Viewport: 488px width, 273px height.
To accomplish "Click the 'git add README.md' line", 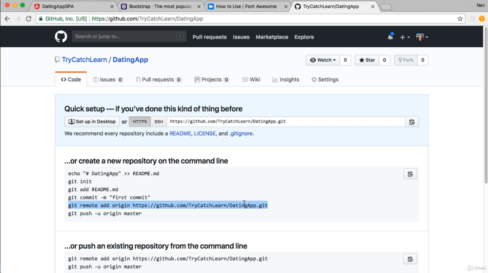I will [x=93, y=190].
